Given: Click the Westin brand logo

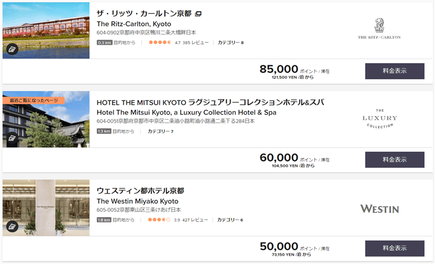Looking at the screenshot, I should point(379,208).
